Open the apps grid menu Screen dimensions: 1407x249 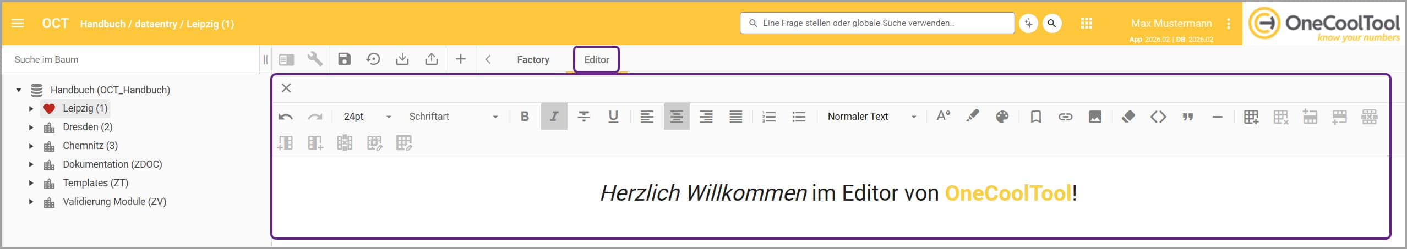1086,24
